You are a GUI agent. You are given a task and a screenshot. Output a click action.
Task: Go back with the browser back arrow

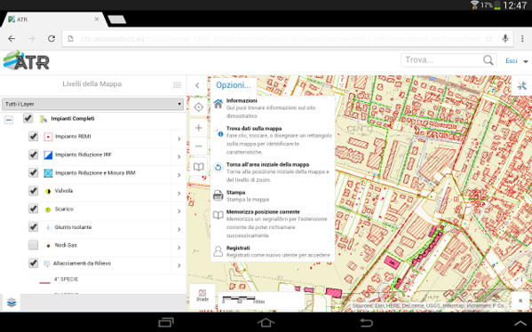click(12, 39)
